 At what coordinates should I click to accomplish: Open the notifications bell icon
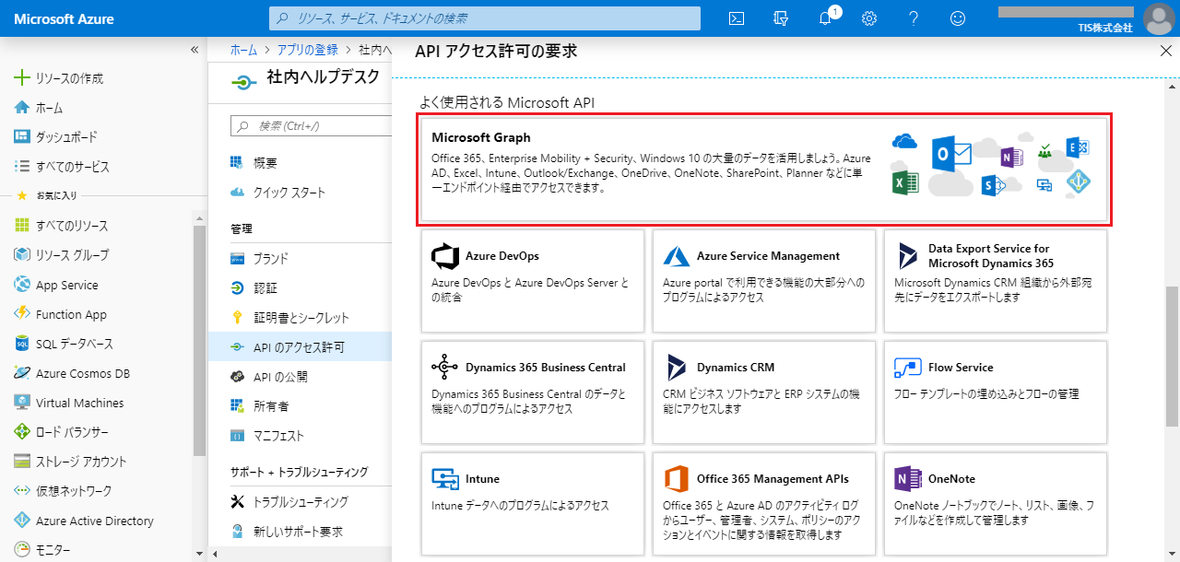tap(826, 18)
